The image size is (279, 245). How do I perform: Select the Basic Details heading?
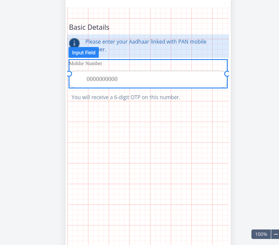click(x=89, y=27)
